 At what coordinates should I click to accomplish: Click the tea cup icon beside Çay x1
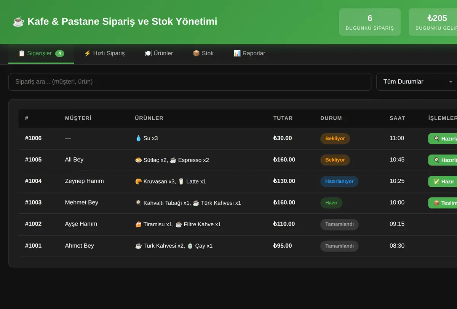pos(190,246)
